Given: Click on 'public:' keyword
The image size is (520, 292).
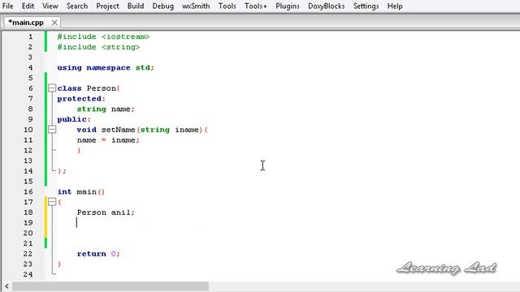Looking at the screenshot, I should click(74, 119).
